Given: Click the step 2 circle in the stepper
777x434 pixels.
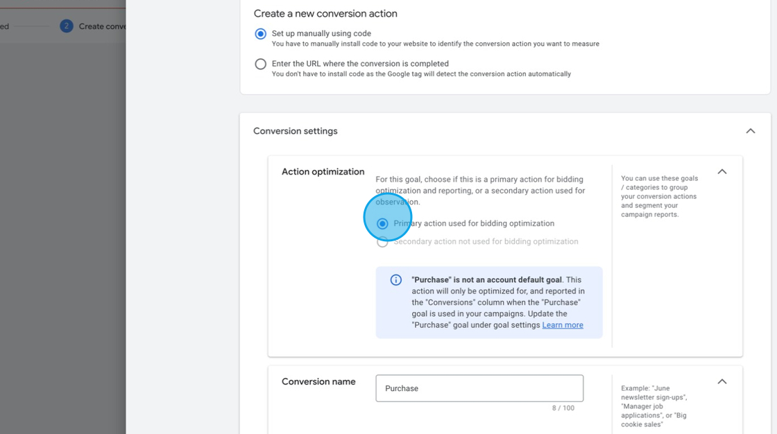Looking at the screenshot, I should tap(67, 26).
